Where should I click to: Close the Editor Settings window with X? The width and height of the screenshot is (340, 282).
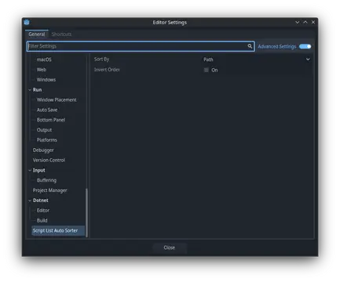(x=313, y=22)
